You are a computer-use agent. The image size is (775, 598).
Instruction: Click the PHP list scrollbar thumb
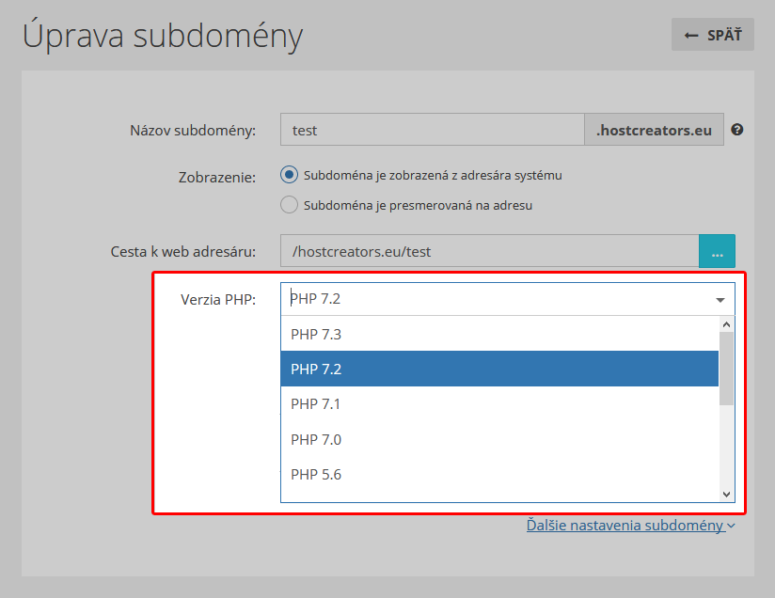pos(726,369)
